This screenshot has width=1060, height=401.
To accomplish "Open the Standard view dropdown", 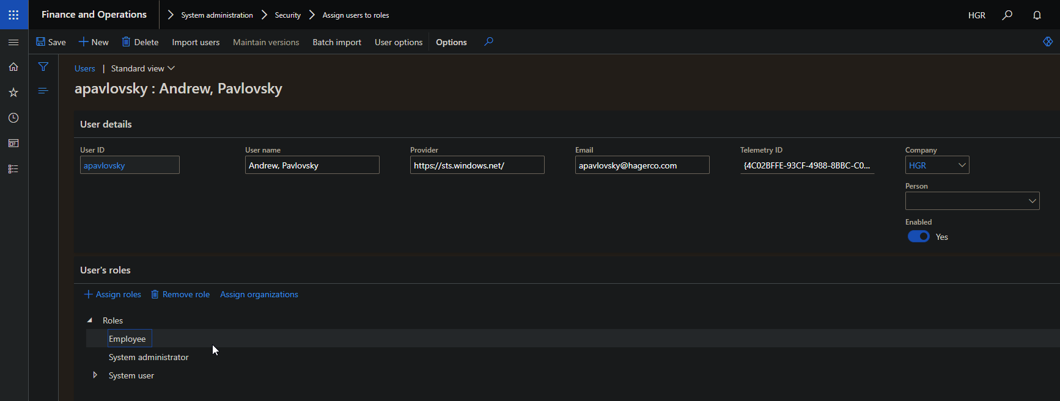I will 143,68.
